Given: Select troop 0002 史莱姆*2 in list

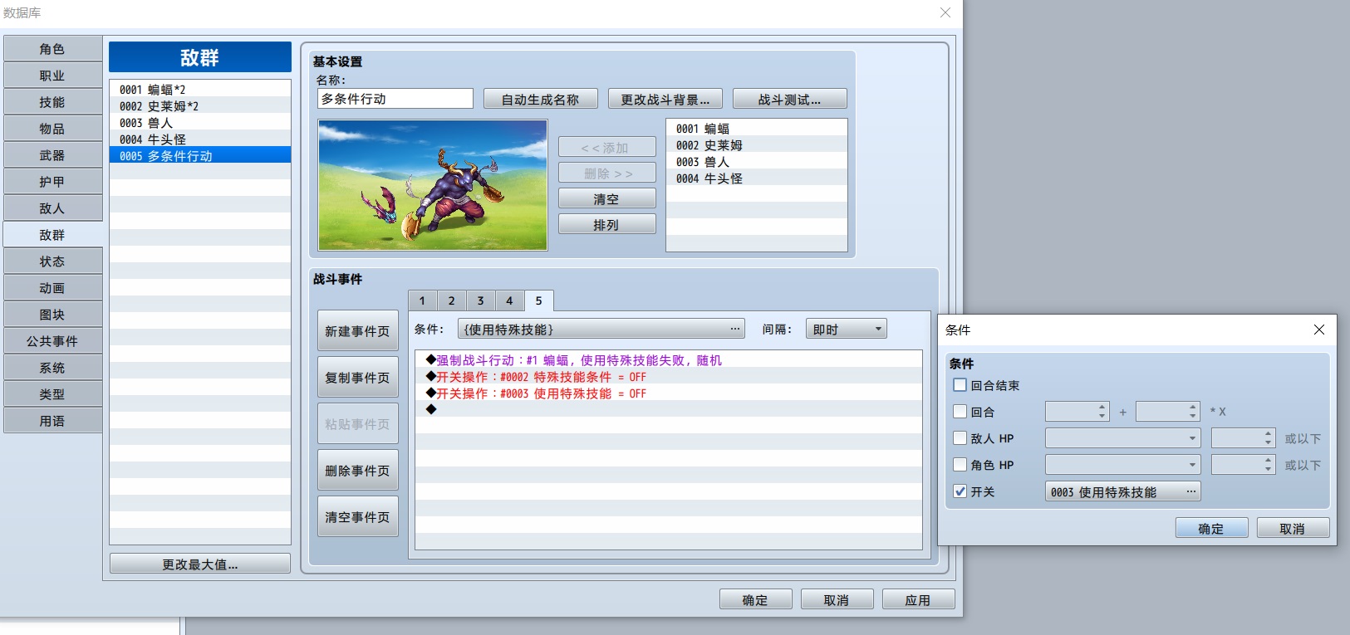Looking at the screenshot, I should click(x=200, y=106).
